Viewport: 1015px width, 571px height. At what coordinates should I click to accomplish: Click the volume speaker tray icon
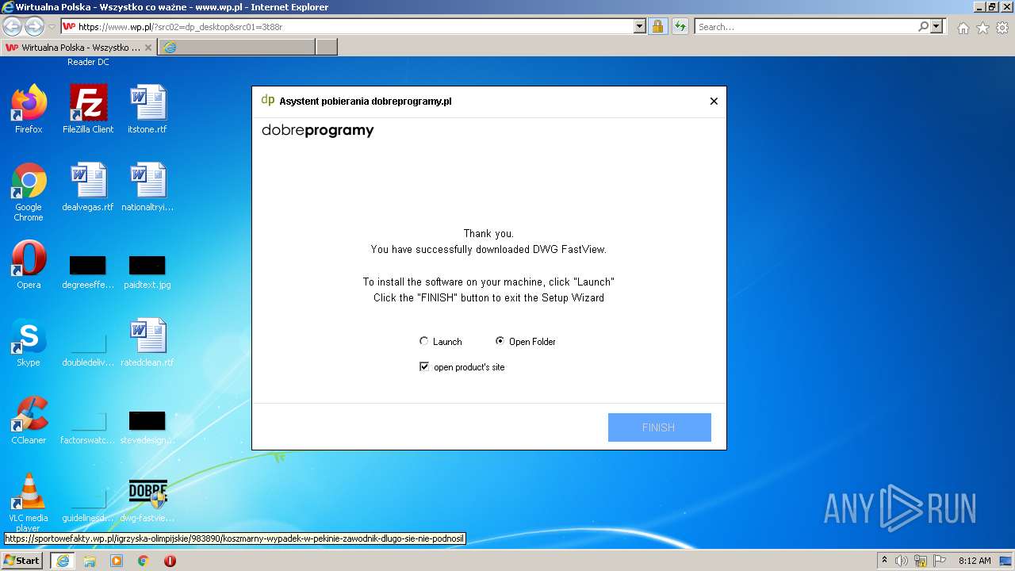click(x=902, y=561)
